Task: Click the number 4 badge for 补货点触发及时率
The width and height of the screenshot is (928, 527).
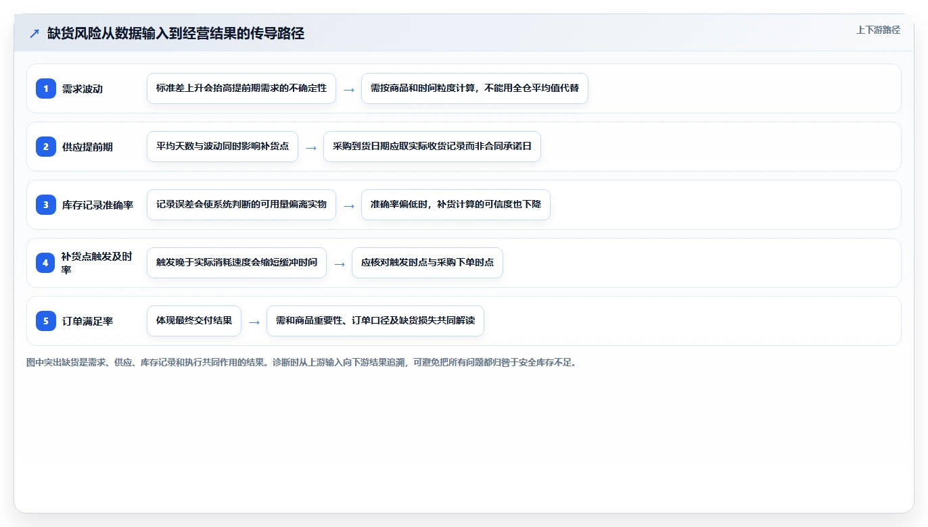Action: [46, 263]
